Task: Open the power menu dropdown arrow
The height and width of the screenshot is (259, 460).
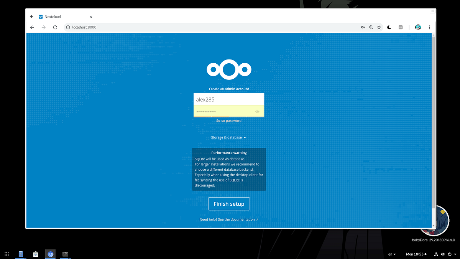Action: (x=455, y=254)
